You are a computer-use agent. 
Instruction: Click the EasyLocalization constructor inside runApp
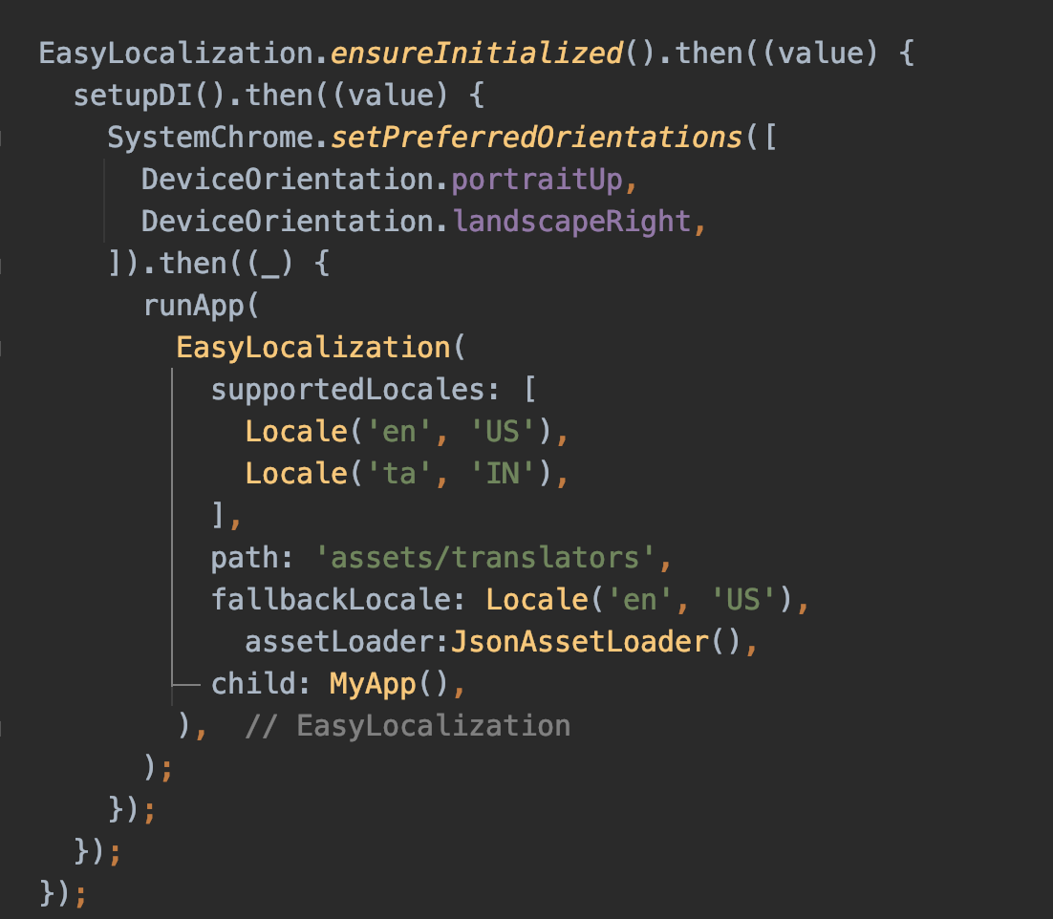point(313,349)
